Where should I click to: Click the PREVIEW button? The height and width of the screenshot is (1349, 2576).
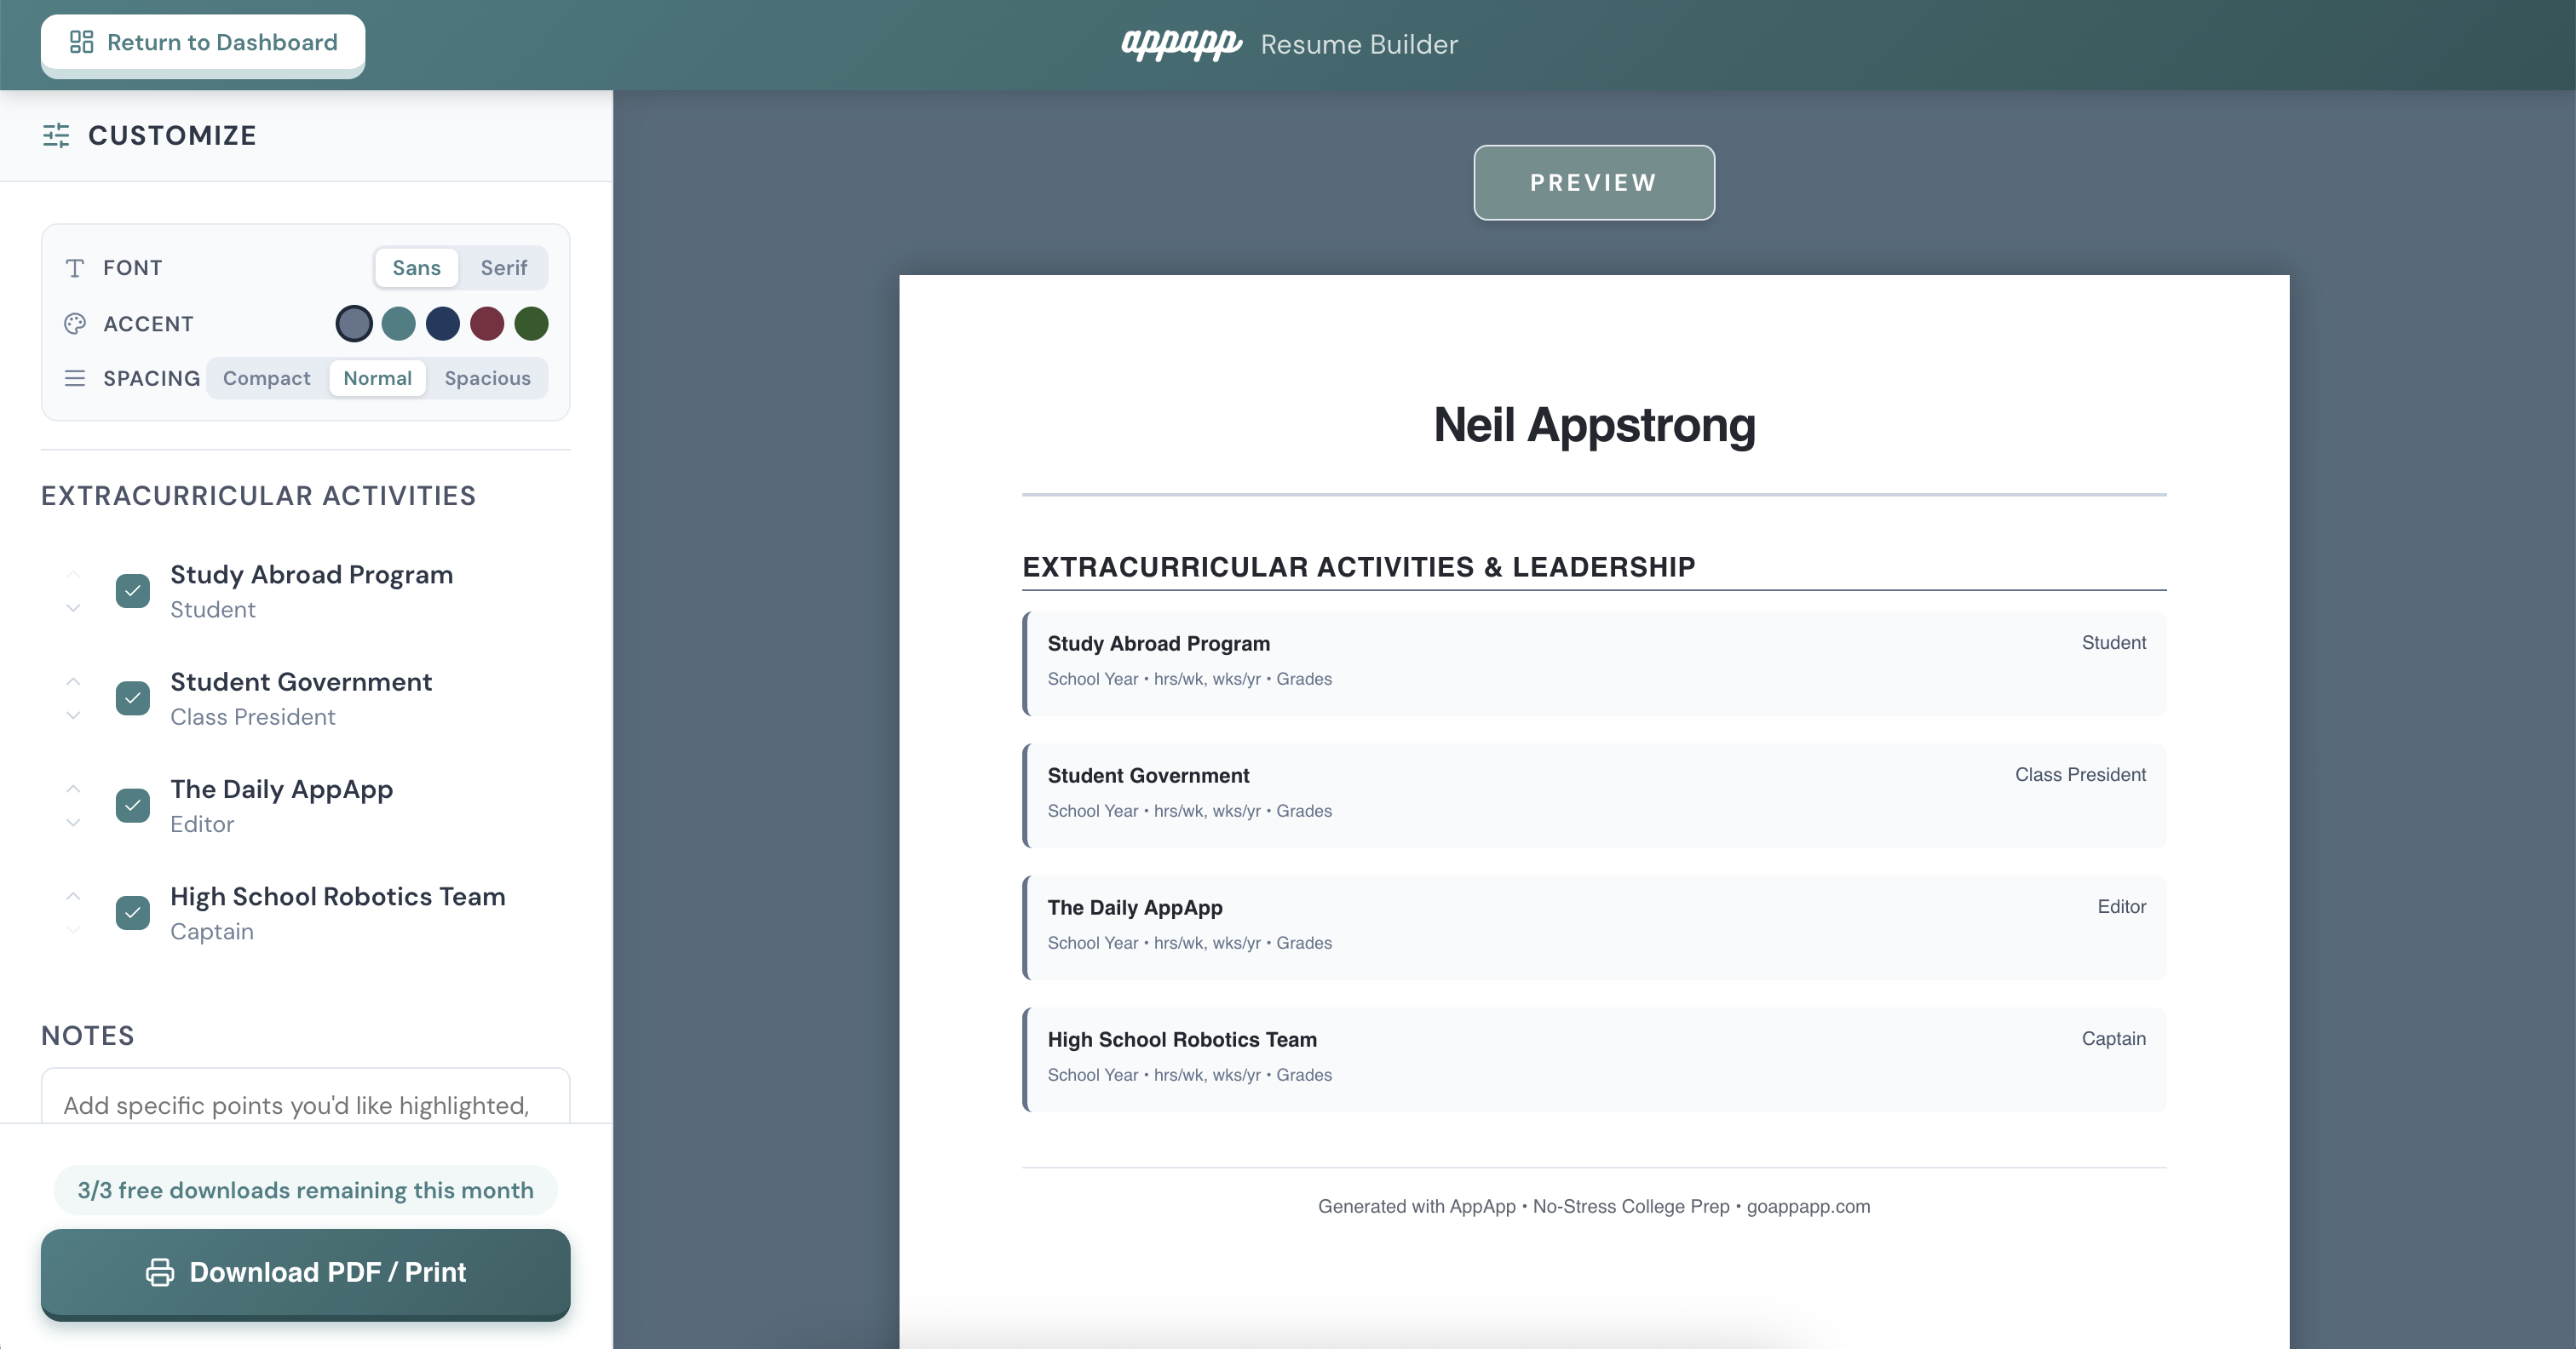(x=1594, y=183)
